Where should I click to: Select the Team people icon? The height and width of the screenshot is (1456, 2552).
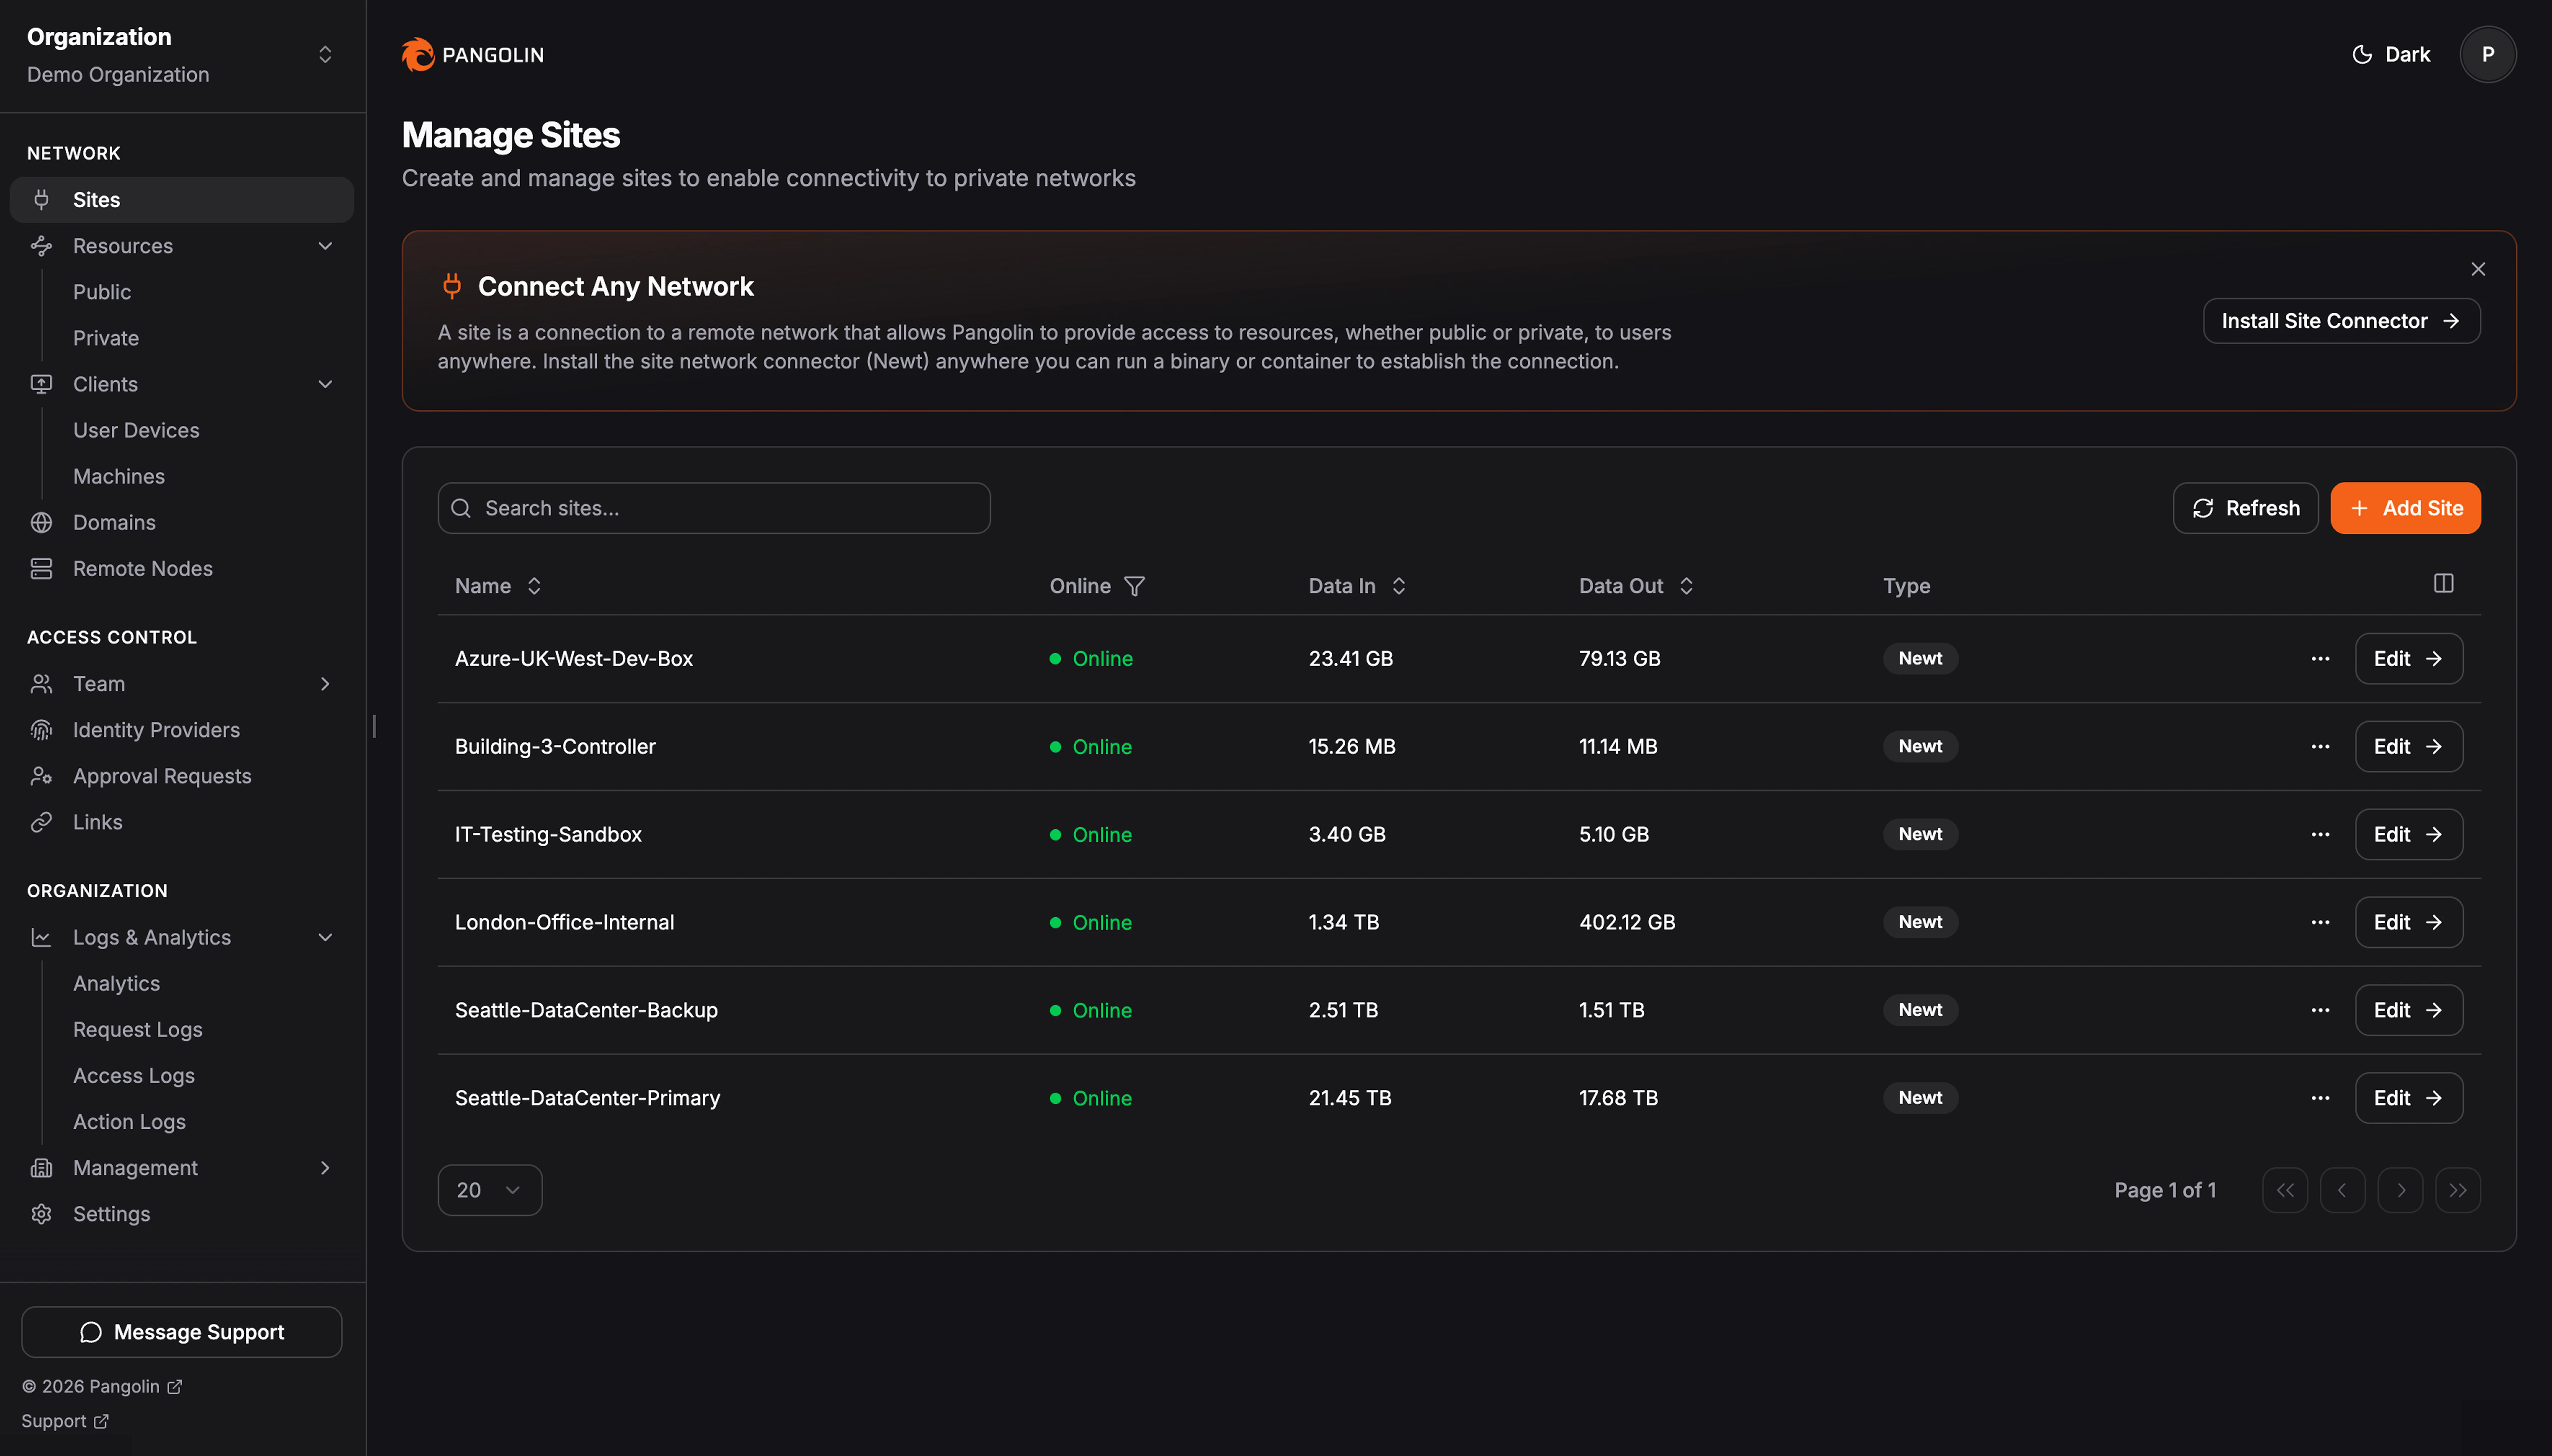tap(41, 683)
